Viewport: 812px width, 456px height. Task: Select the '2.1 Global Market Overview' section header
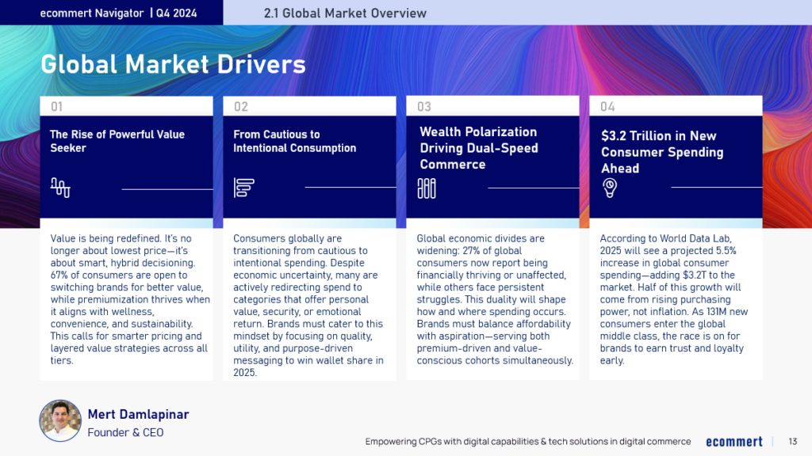pos(345,13)
